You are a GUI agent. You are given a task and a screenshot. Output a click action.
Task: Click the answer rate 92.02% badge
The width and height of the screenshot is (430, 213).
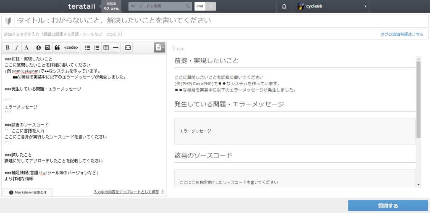point(111,6)
